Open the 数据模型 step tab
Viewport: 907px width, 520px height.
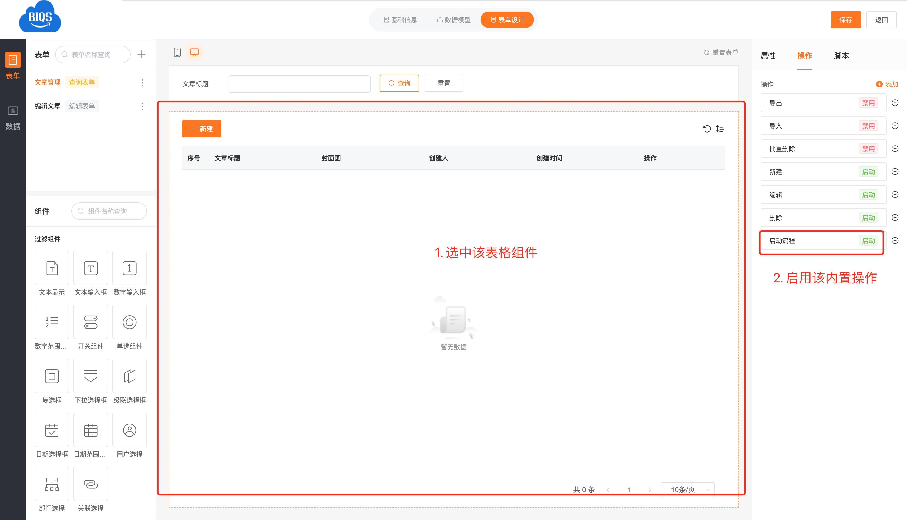click(x=454, y=20)
